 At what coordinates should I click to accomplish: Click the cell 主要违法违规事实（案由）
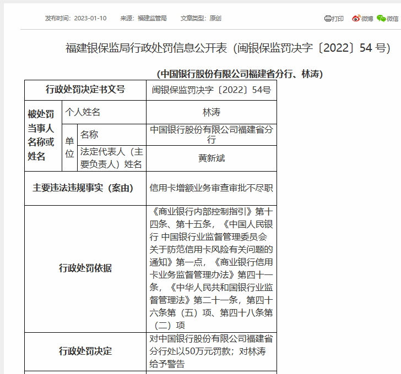pos(85,188)
